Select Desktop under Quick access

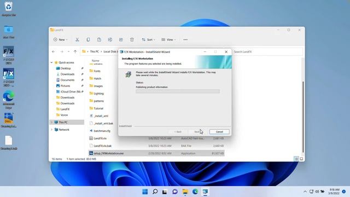66,68
